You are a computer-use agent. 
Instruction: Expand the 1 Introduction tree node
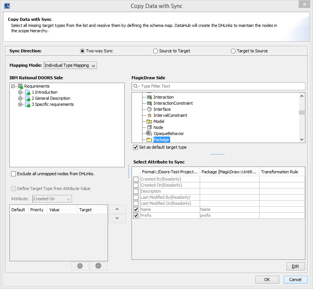coord(20,92)
